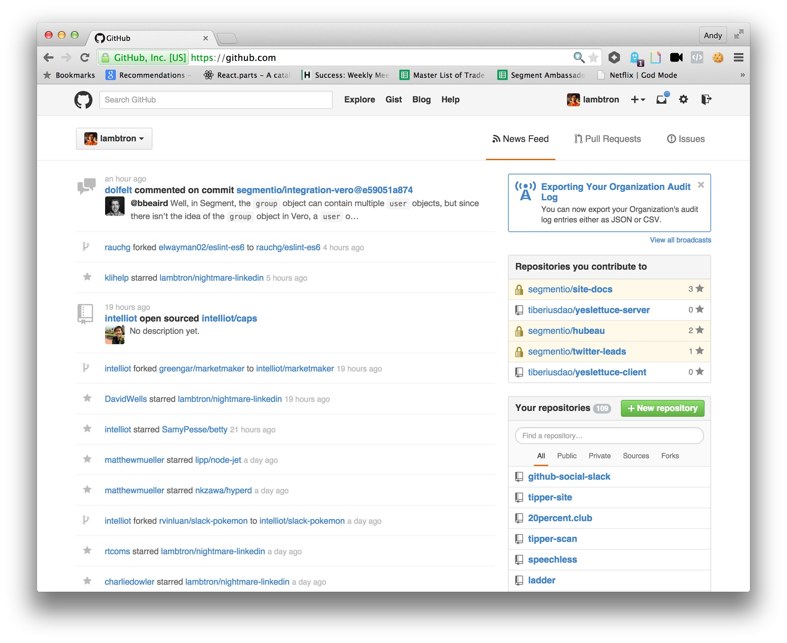787x643 pixels.
Task: Click the New repository button
Action: pyautogui.click(x=662, y=408)
